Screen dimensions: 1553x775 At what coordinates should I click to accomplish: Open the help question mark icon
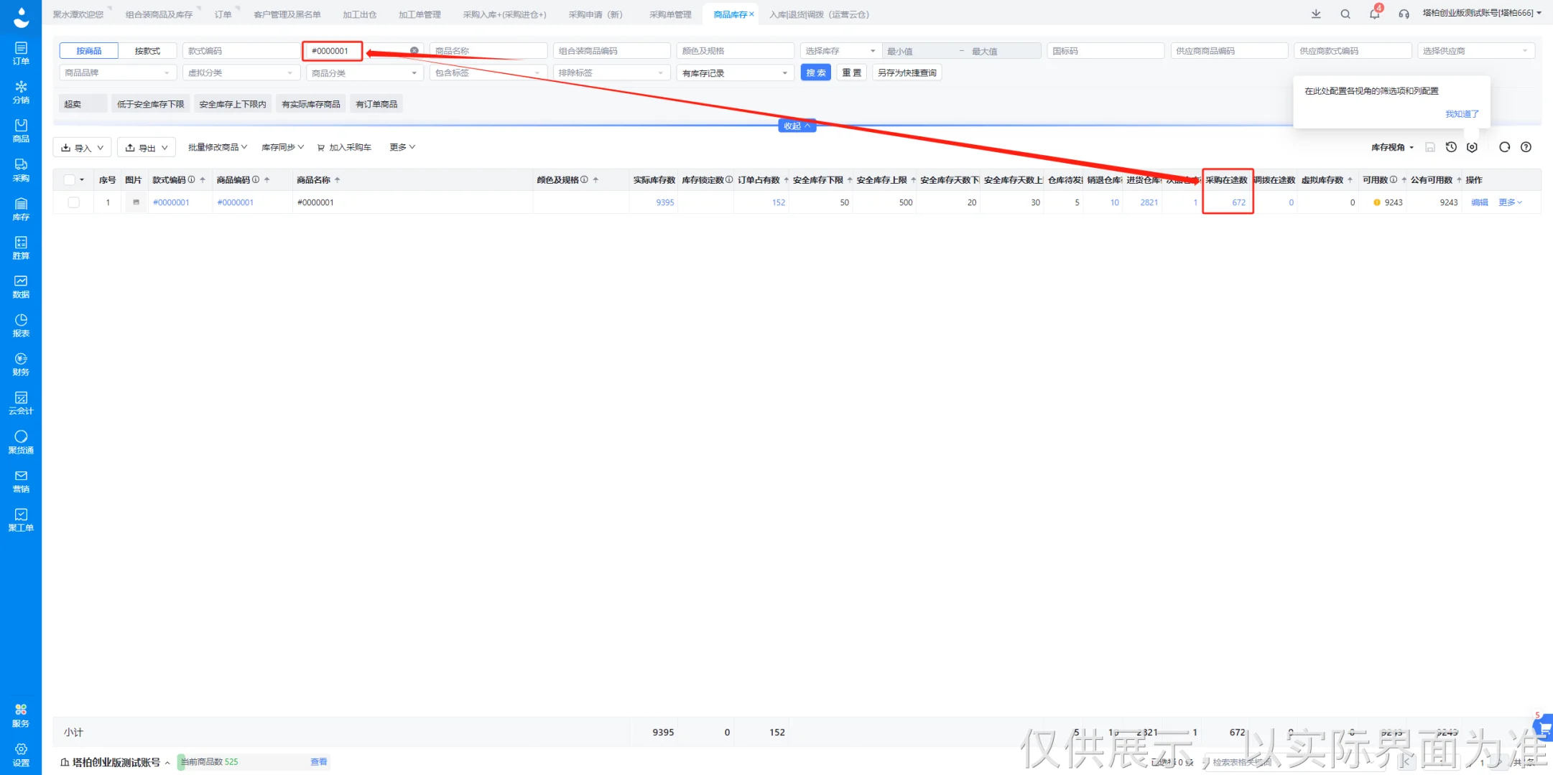1526,147
